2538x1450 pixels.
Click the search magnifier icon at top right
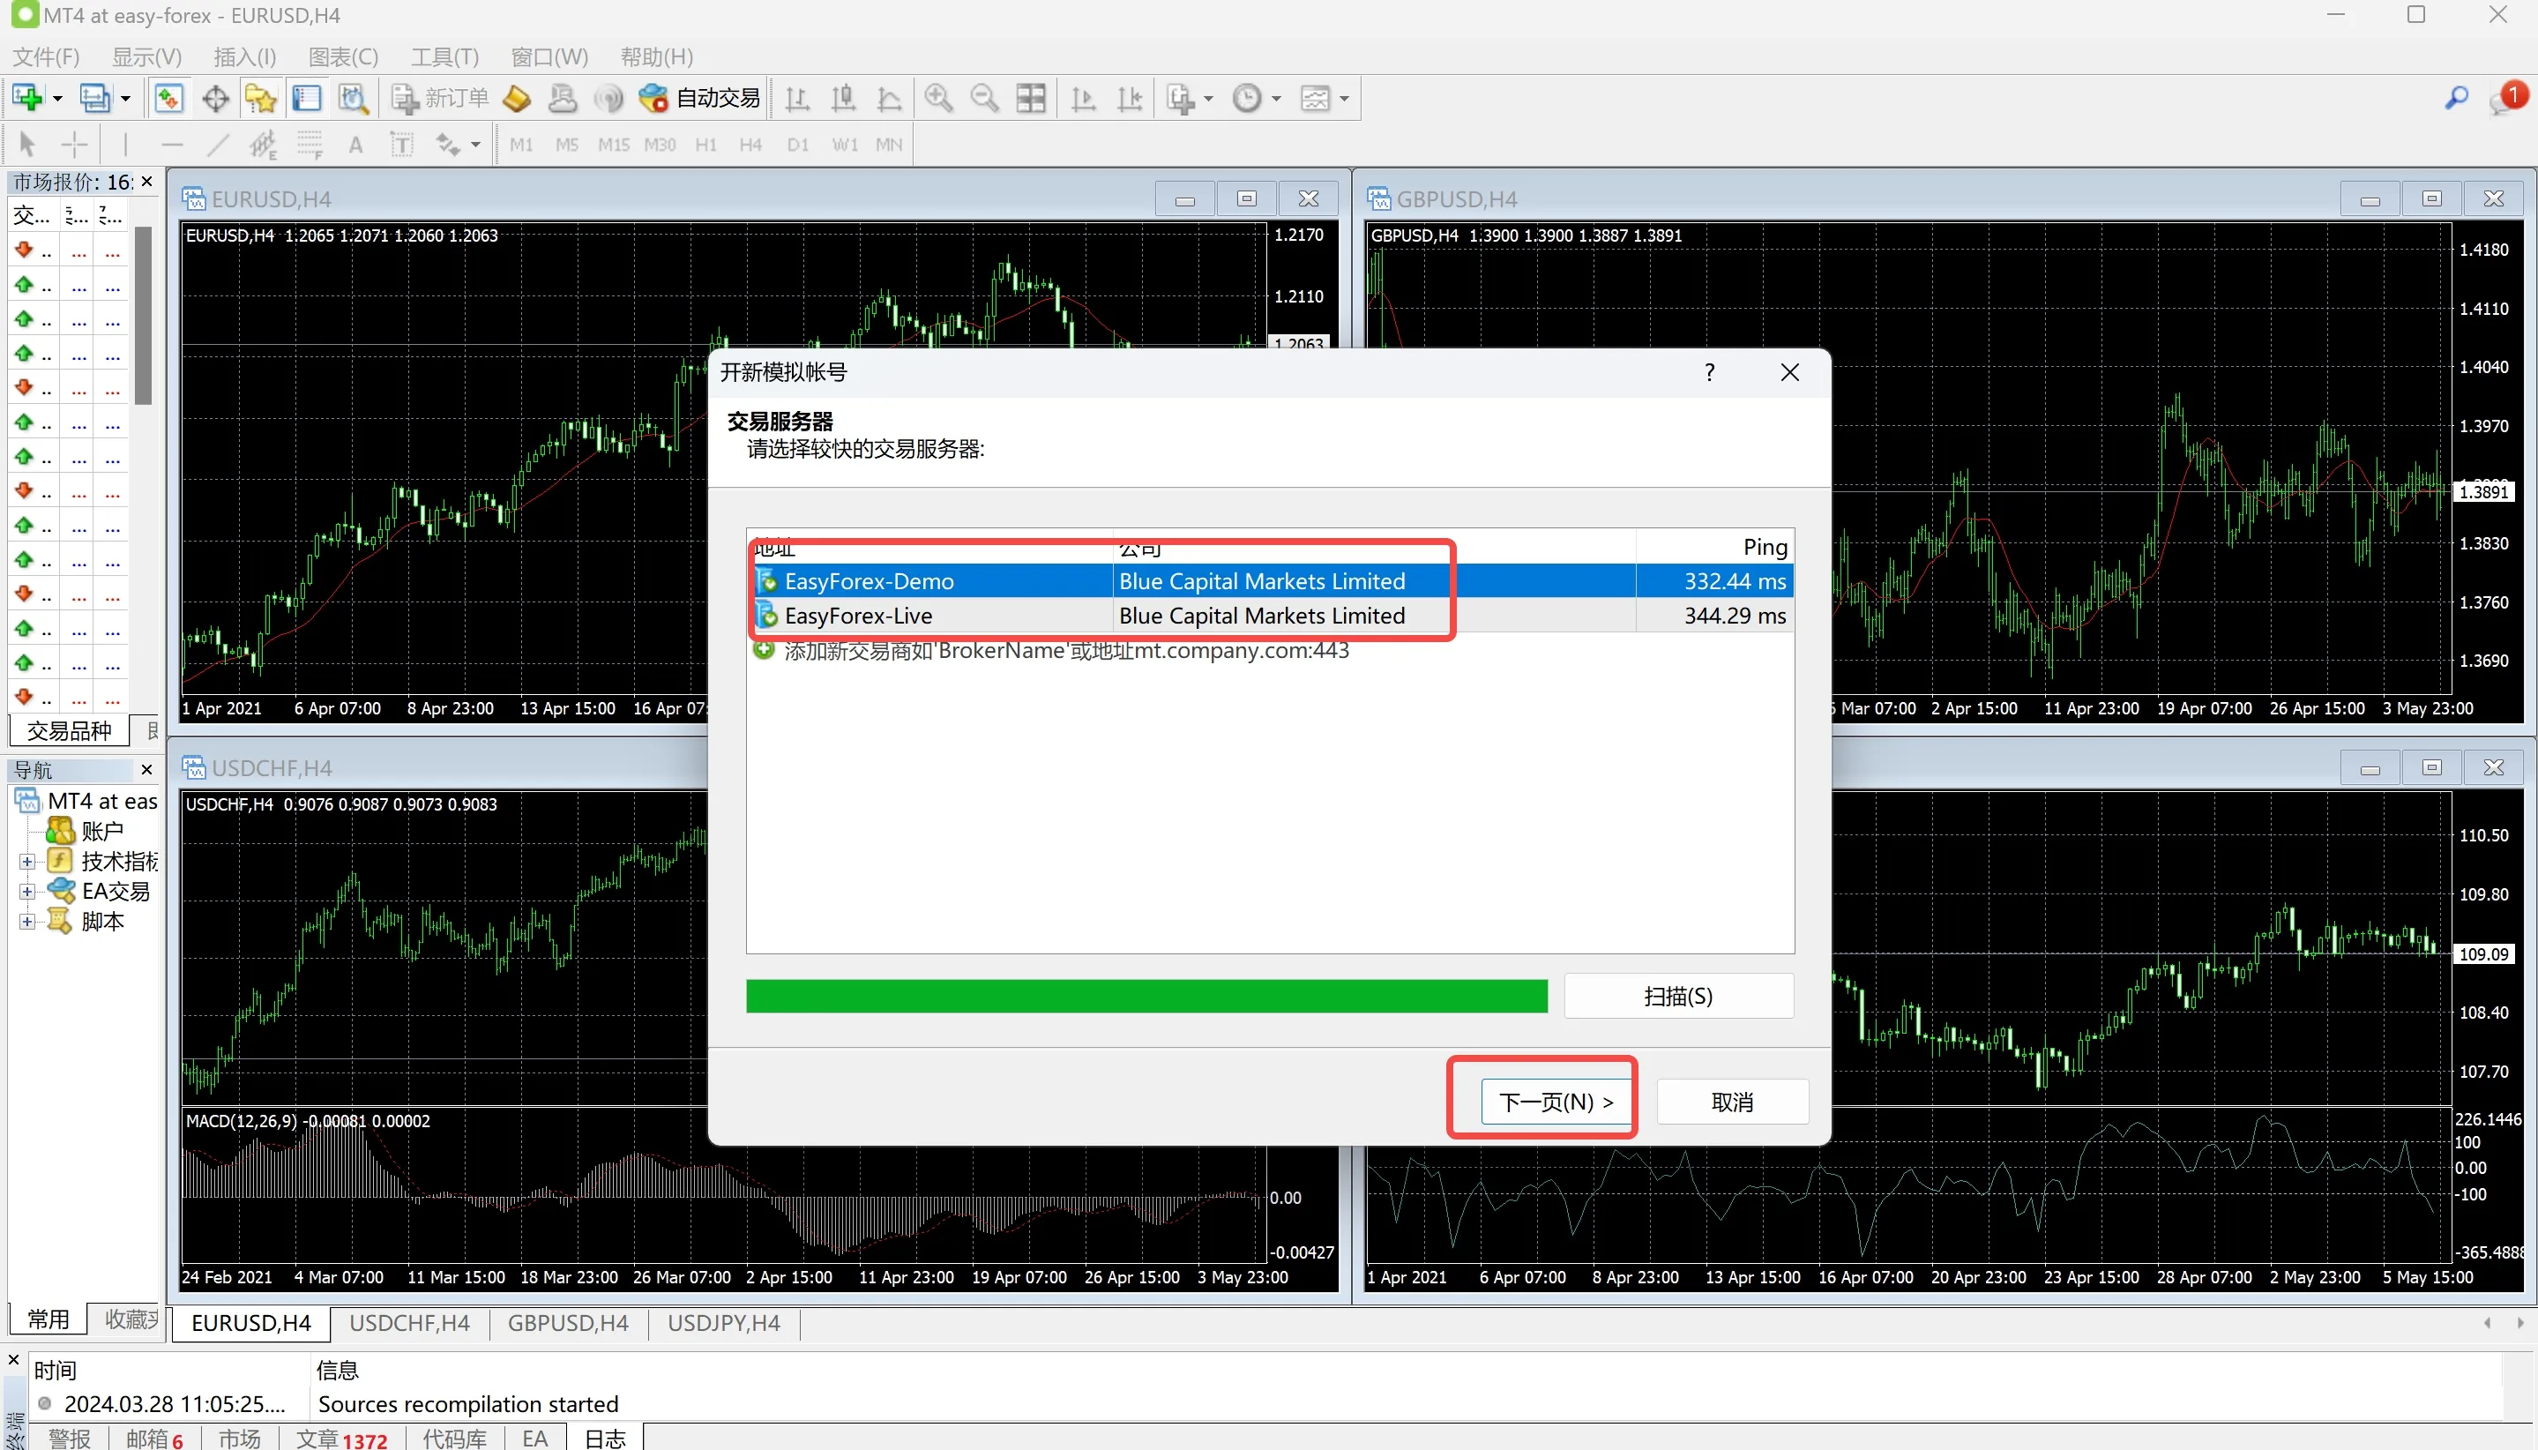2456,98
